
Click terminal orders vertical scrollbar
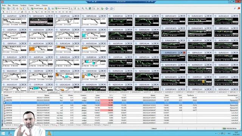pos(239,110)
